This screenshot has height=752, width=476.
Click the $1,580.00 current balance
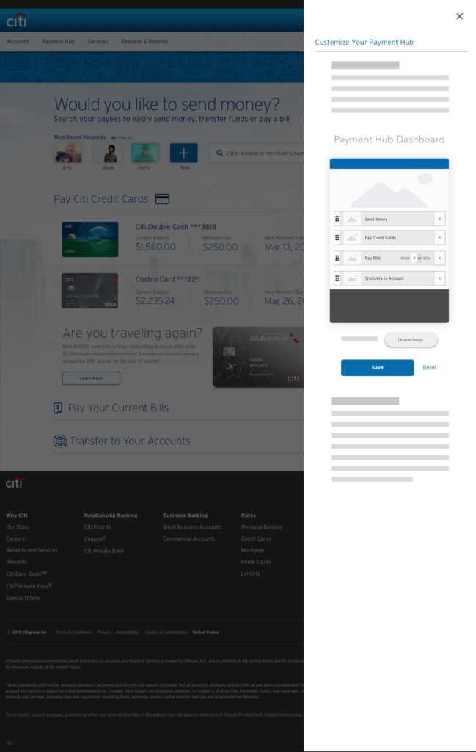pos(155,247)
